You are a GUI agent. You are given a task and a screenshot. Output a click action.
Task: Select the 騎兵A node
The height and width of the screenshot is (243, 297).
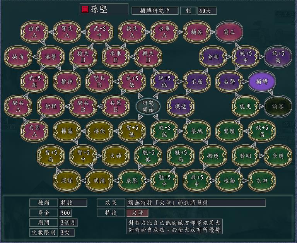[x=18, y=106]
